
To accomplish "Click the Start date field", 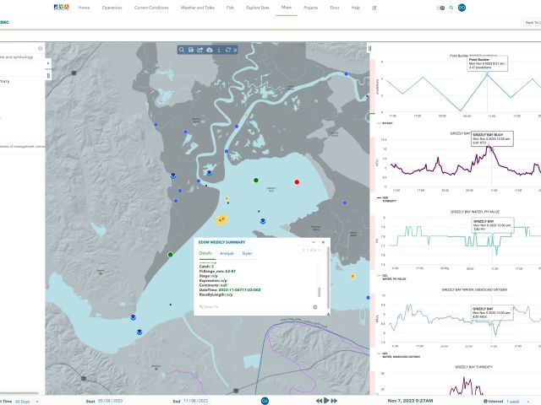I will tap(111, 401).
